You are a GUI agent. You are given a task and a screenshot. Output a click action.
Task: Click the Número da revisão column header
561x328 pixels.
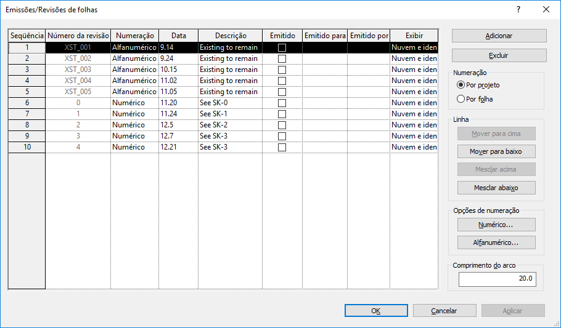78,36
